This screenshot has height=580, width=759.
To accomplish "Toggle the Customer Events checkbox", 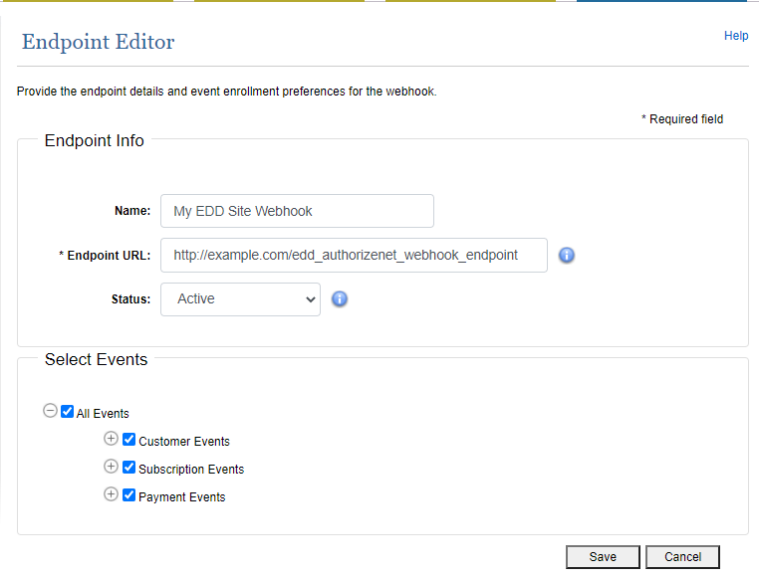I will [x=128, y=440].
